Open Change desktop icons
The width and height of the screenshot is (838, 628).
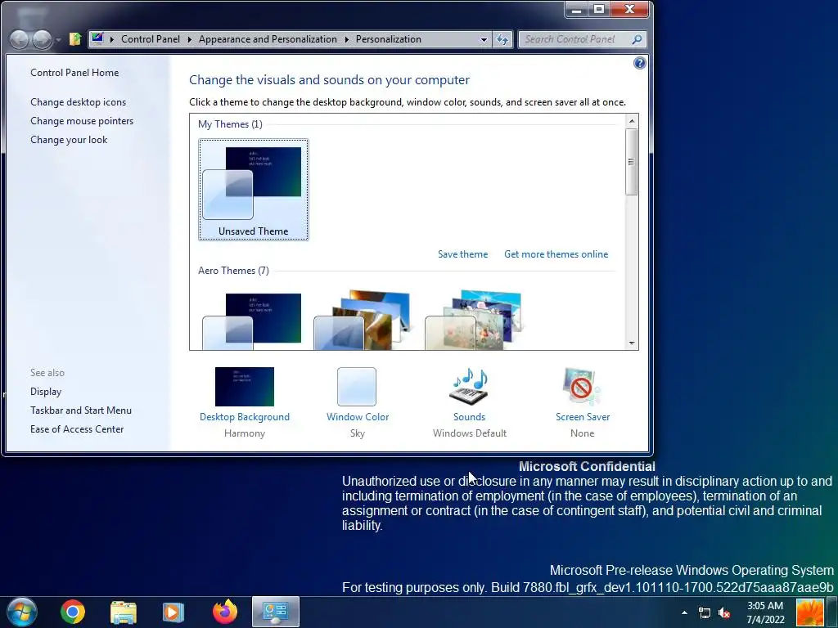point(78,102)
